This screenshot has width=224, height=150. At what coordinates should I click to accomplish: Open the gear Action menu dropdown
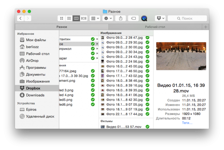click(x=108, y=18)
